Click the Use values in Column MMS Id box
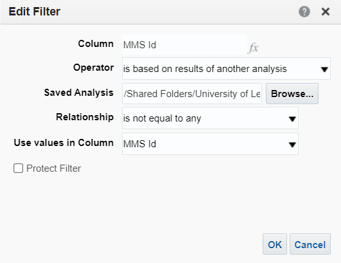Image resolution: width=341 pixels, height=263 pixels. pyautogui.click(x=210, y=144)
